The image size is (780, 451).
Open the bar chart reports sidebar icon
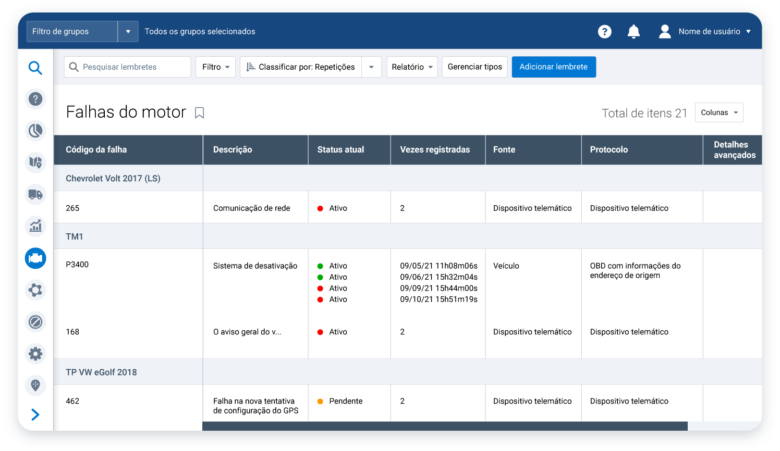[35, 226]
